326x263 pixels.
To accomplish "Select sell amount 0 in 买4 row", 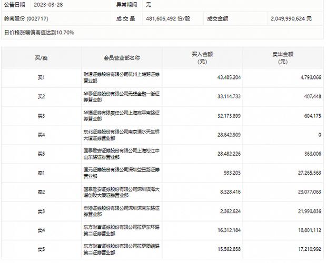I will (320, 135).
